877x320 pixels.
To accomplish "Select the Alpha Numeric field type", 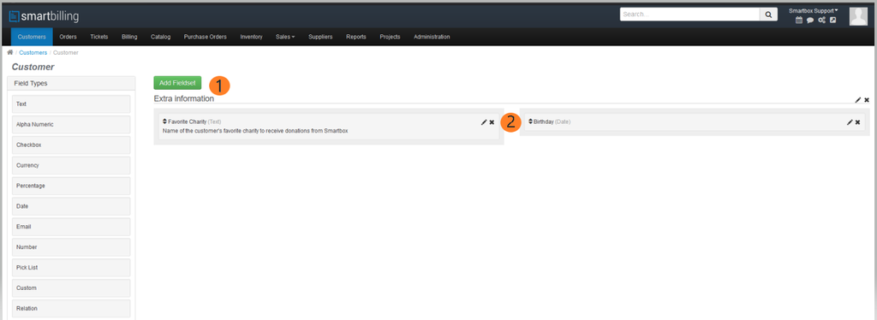I will [x=71, y=125].
